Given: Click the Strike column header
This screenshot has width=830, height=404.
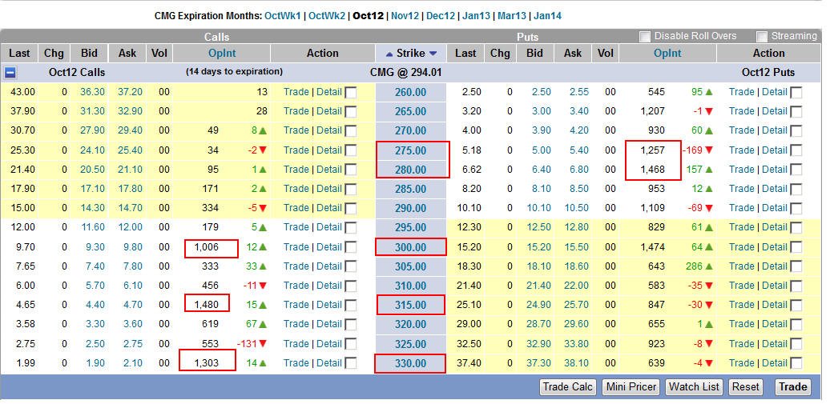Looking at the screenshot, I should [x=411, y=54].
